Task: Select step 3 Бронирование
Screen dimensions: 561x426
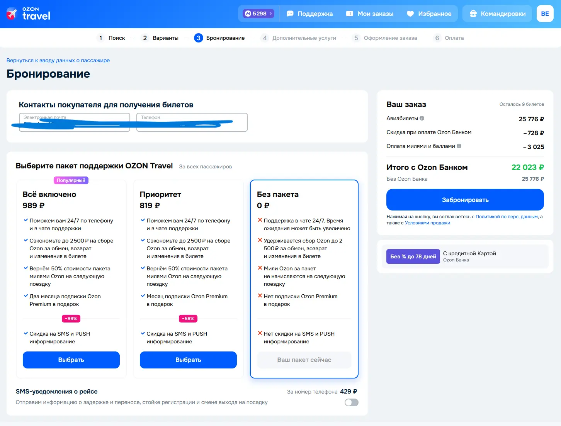Action: coord(219,38)
